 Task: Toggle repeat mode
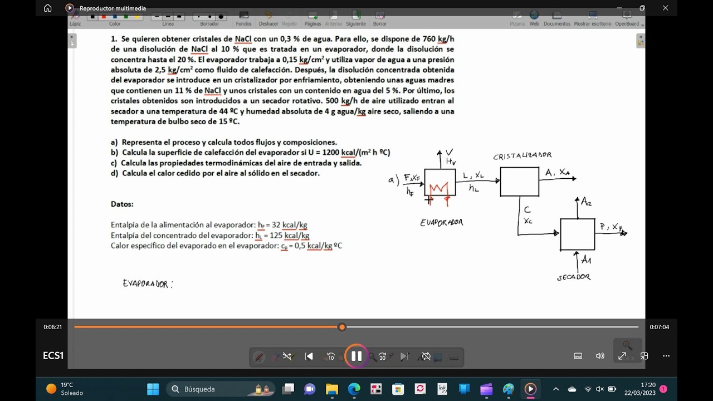[x=426, y=356]
